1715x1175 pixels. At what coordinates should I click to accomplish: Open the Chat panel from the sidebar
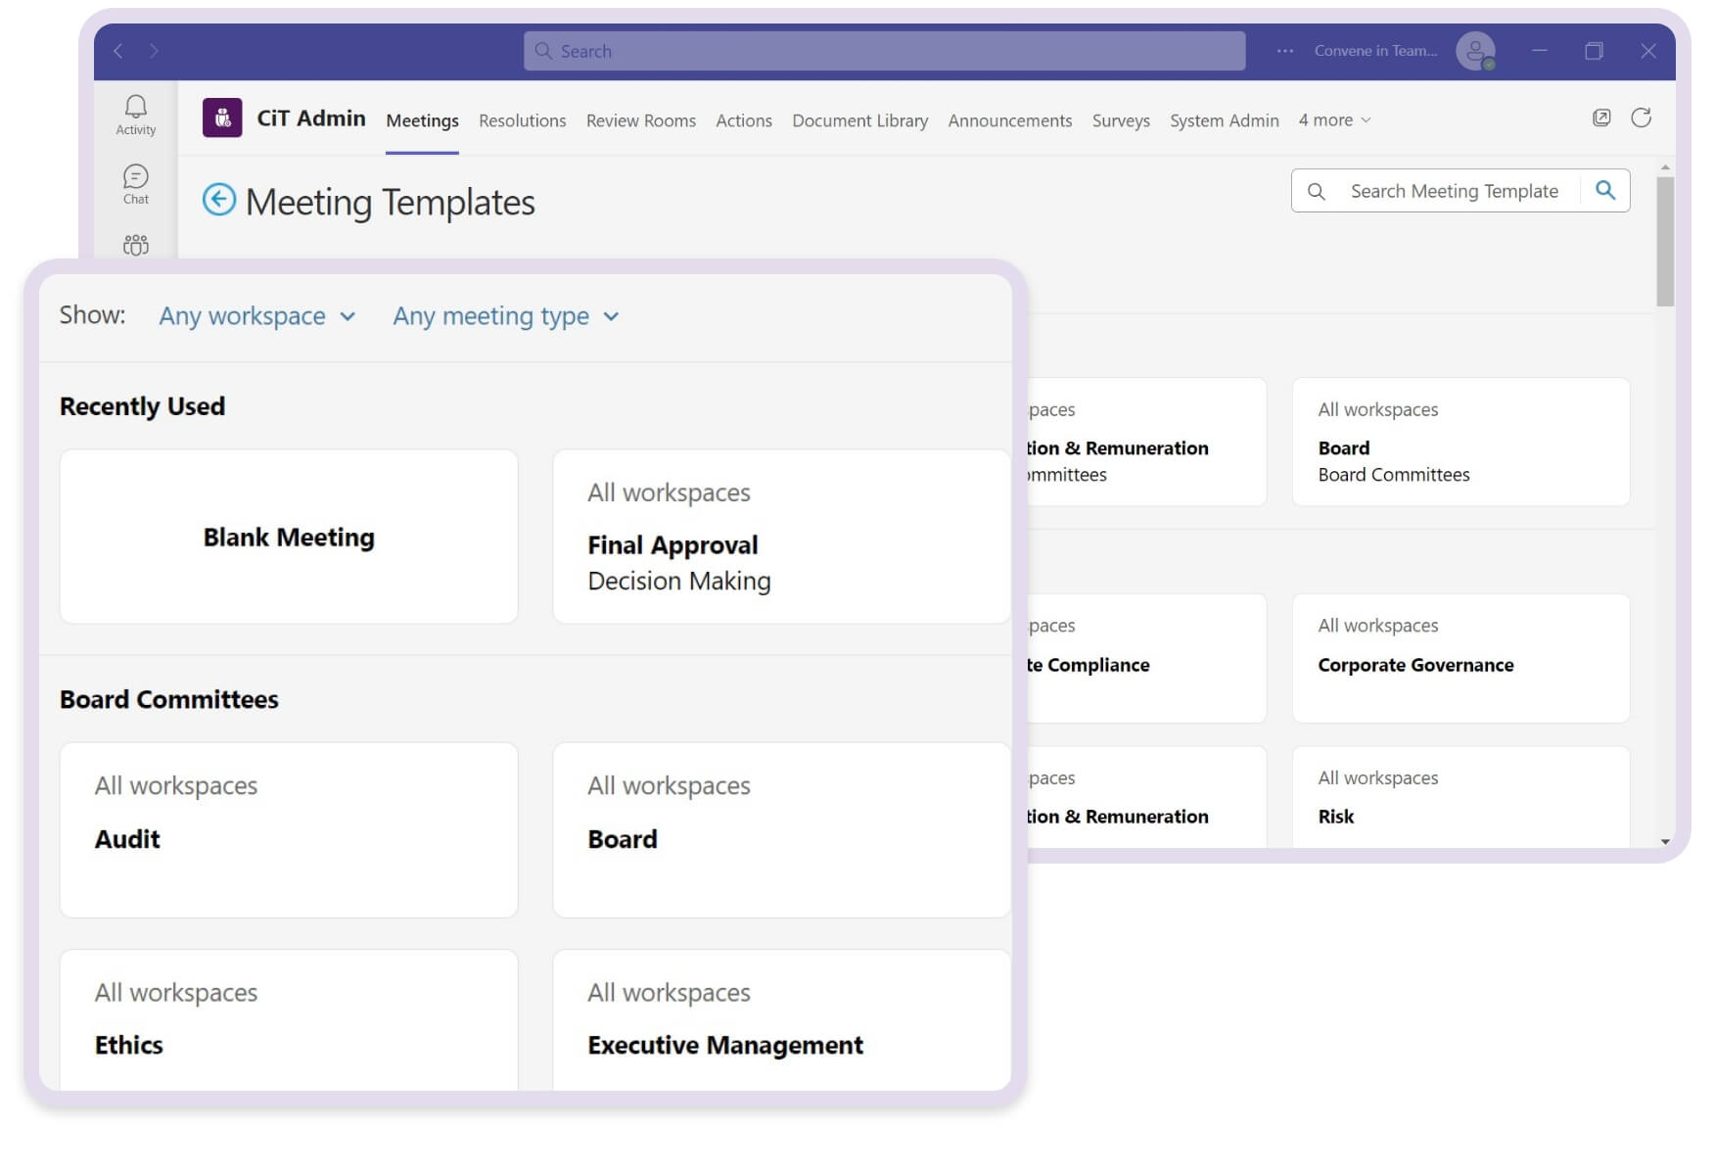point(135,183)
